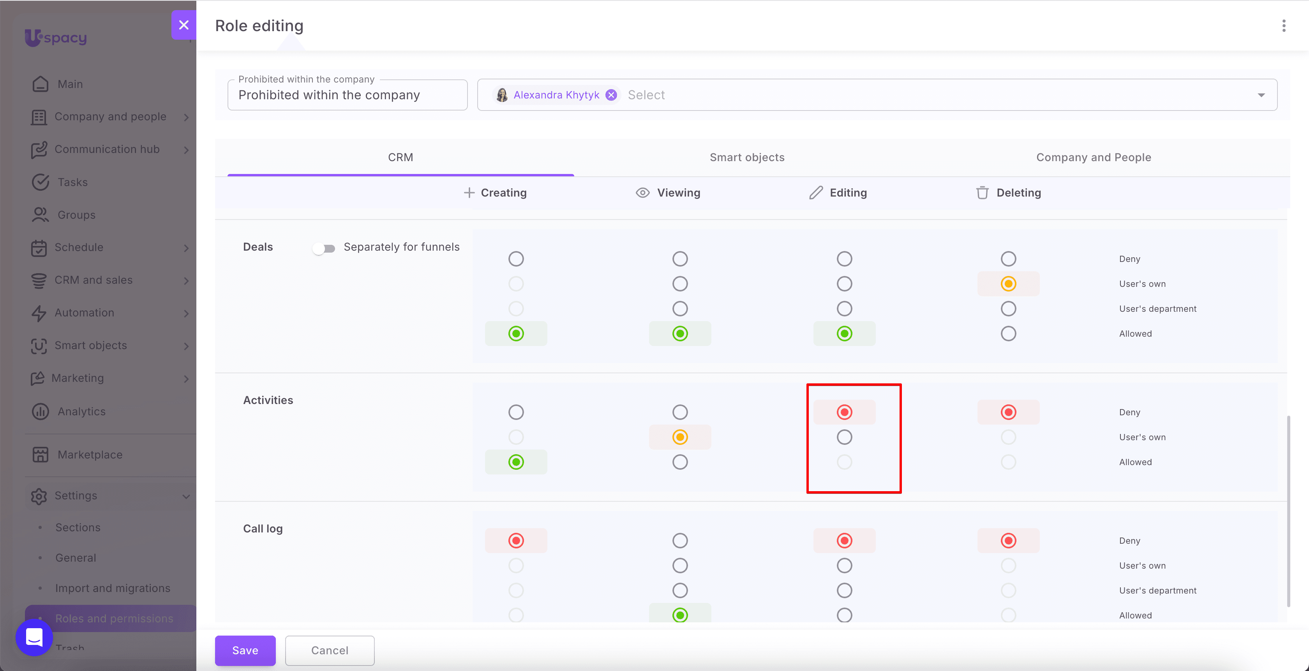Open the three-dot options menu

(1284, 26)
